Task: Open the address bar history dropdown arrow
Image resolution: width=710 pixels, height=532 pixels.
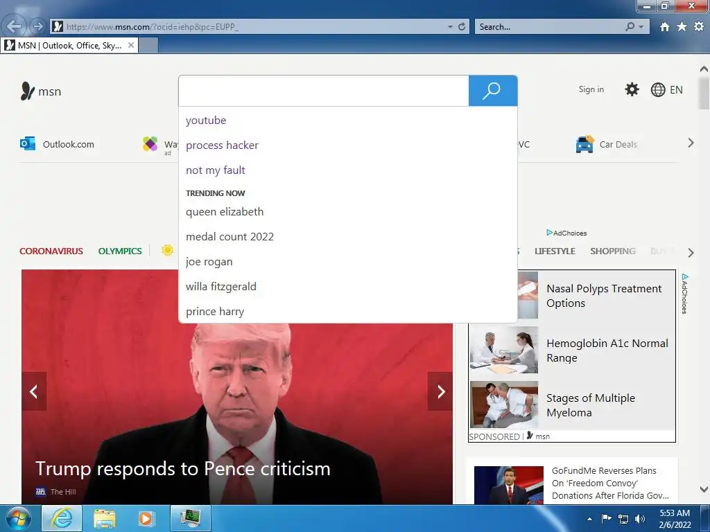Action: pyautogui.click(x=450, y=27)
